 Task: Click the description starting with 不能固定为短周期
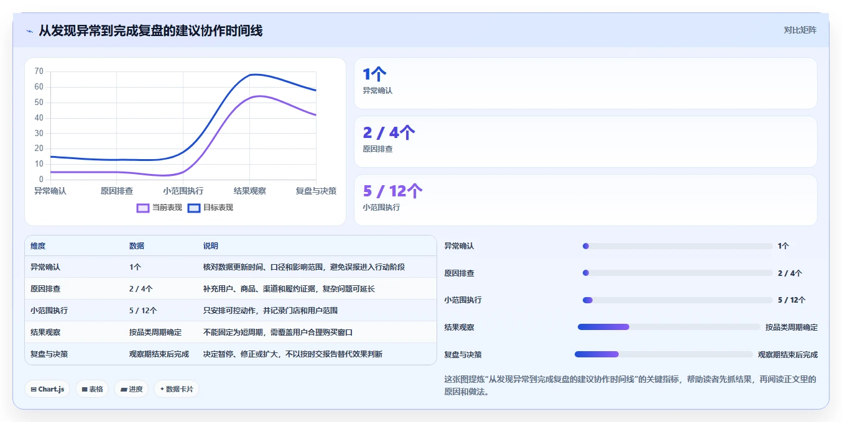[278, 333]
